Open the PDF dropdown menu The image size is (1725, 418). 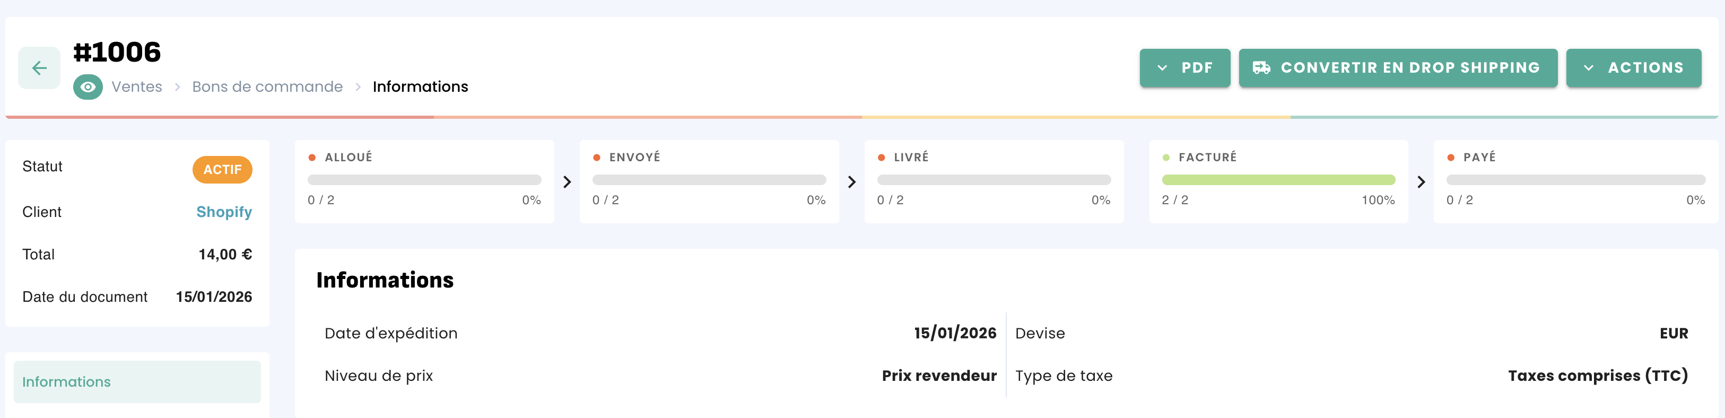pyautogui.click(x=1184, y=68)
